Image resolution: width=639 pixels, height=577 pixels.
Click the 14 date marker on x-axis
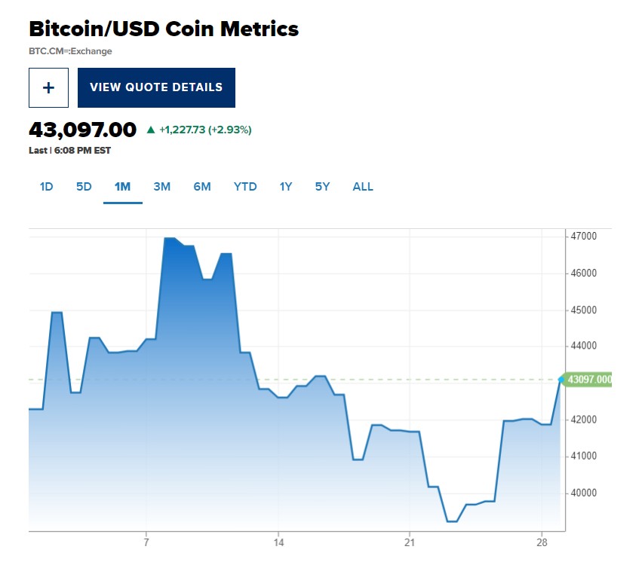(278, 542)
